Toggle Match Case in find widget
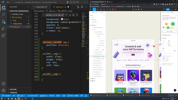Viewport: 178px width, 100px height. point(56,15)
